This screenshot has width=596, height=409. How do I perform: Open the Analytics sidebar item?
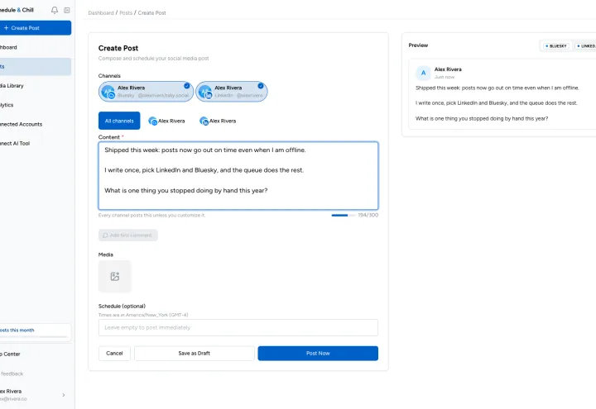pyautogui.click(x=36, y=105)
